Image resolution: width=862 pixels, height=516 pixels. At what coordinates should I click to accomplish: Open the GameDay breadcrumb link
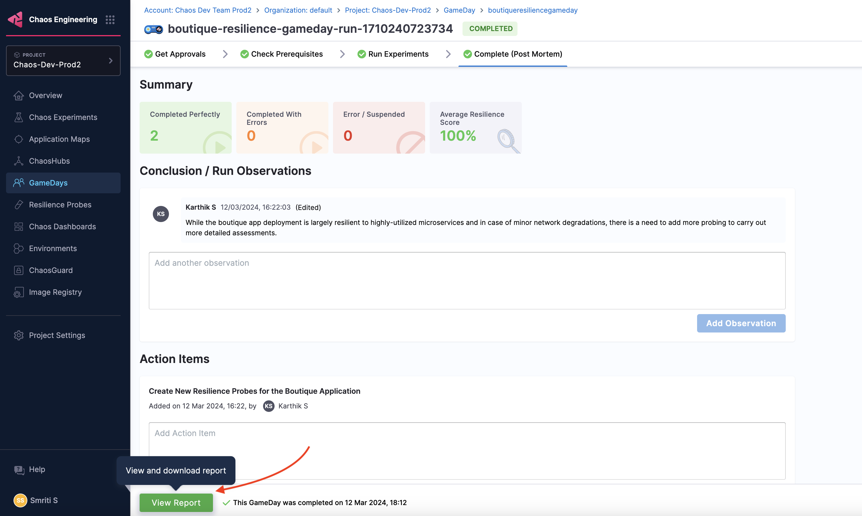point(459,10)
